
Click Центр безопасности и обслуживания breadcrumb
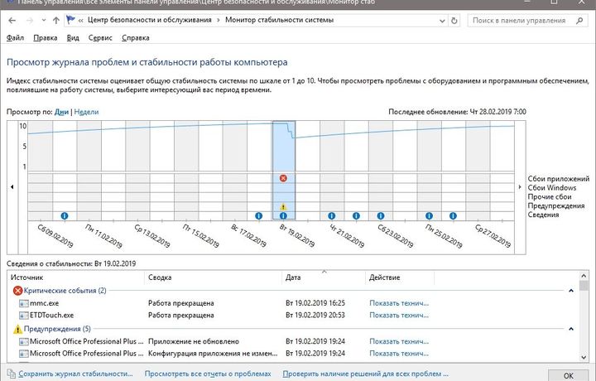[149, 20]
